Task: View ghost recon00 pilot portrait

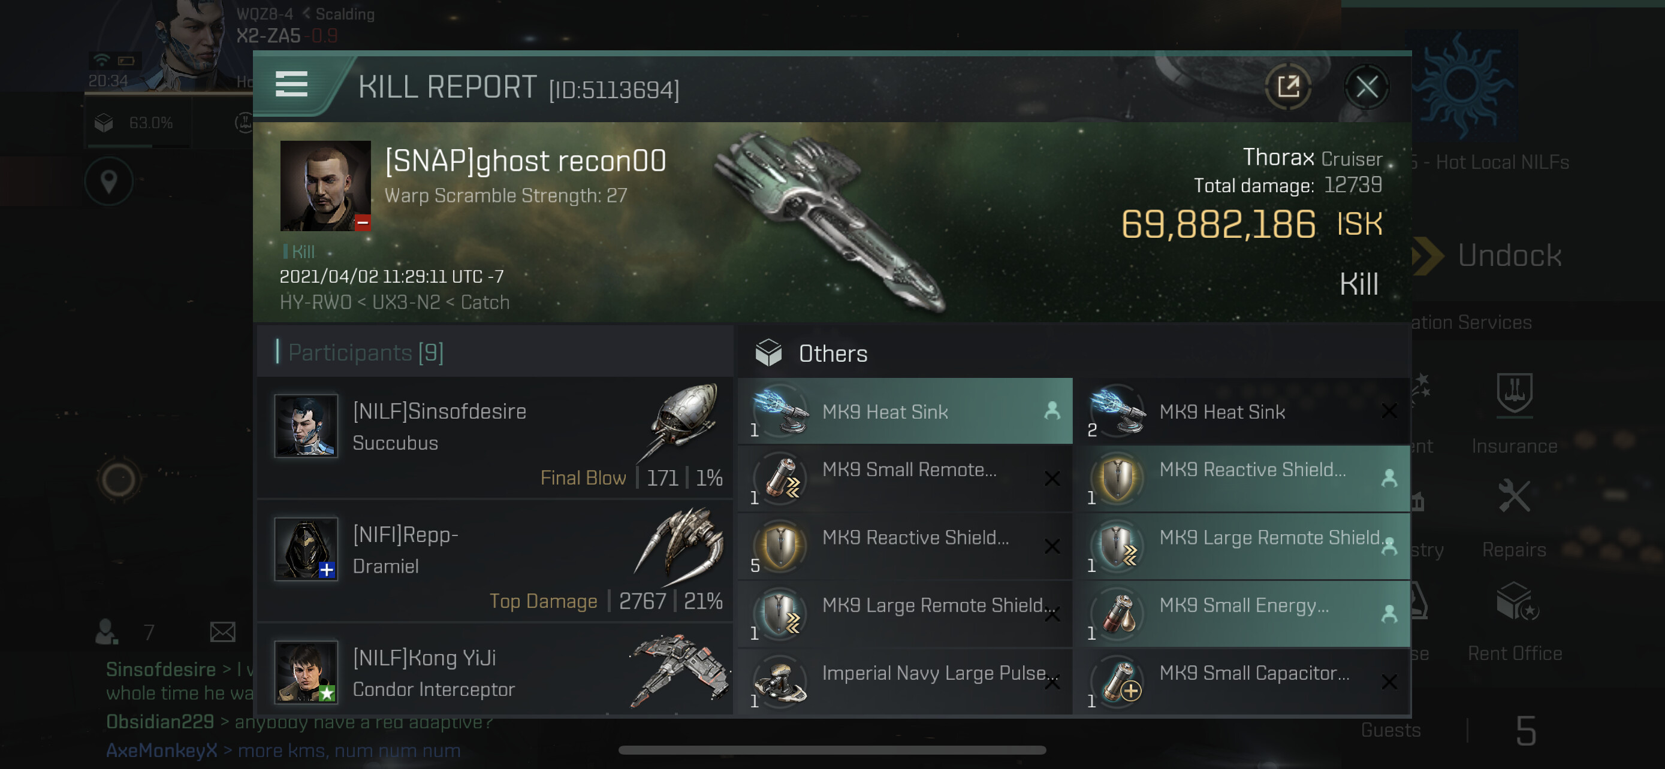Action: coord(325,185)
